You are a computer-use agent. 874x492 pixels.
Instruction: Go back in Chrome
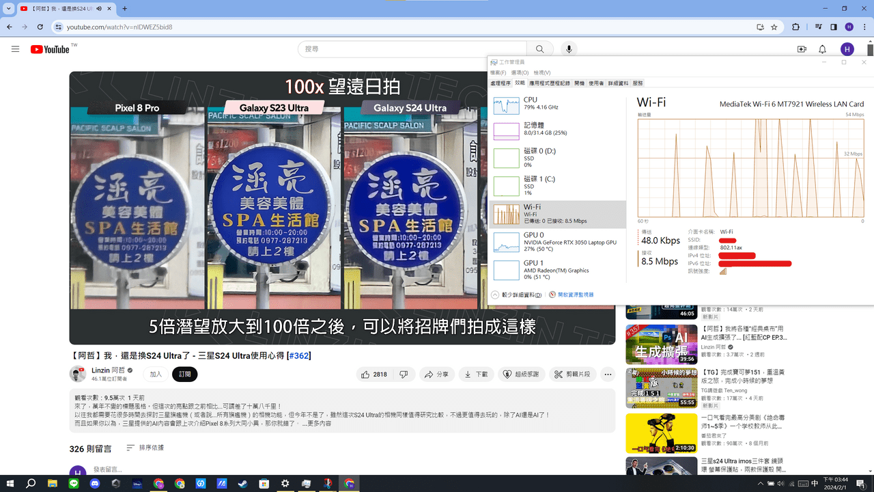[x=9, y=27]
